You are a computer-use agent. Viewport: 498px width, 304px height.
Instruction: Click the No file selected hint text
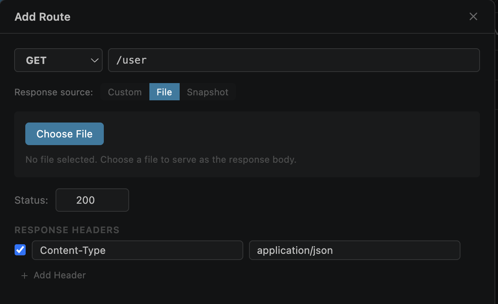click(x=161, y=160)
